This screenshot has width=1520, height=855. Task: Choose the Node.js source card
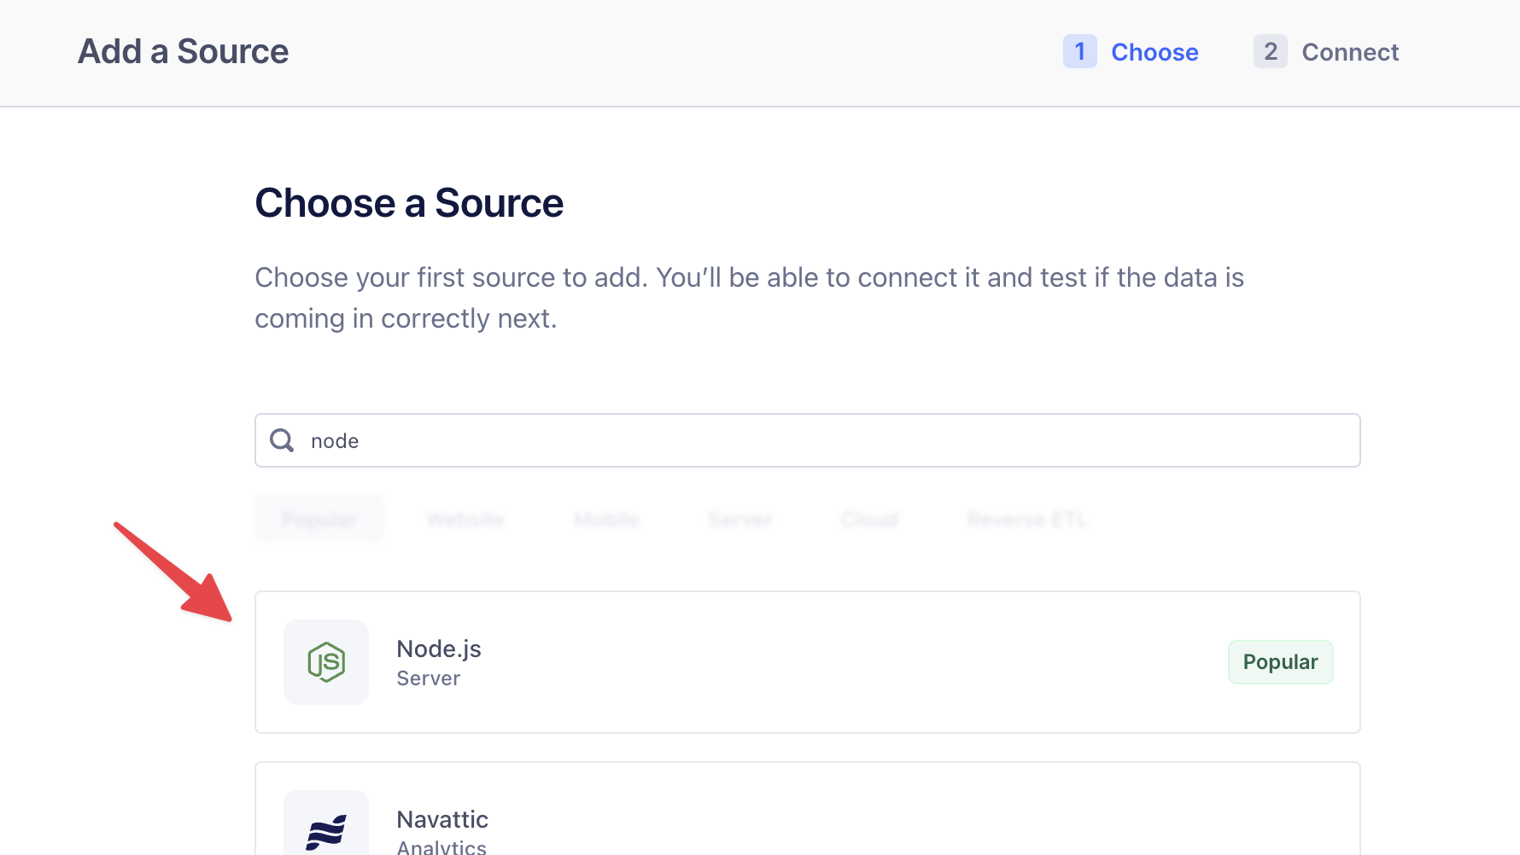pos(807,661)
